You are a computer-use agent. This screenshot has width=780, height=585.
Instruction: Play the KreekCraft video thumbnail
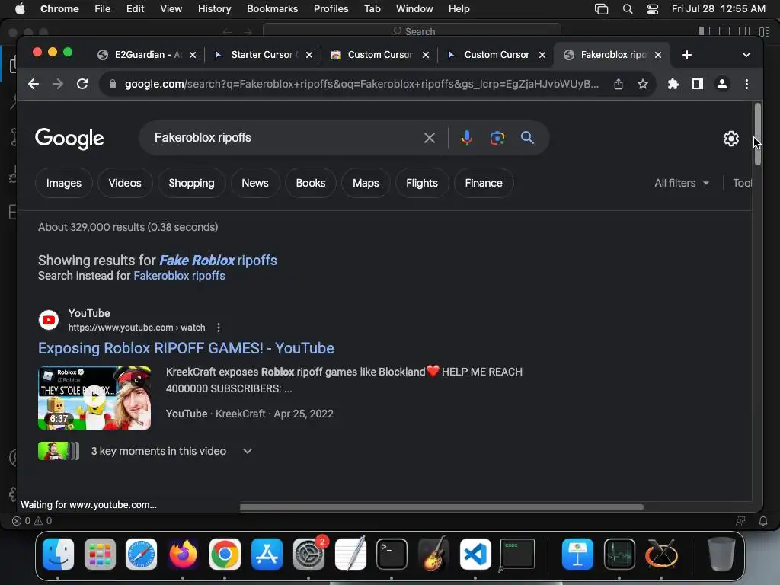coord(94,398)
